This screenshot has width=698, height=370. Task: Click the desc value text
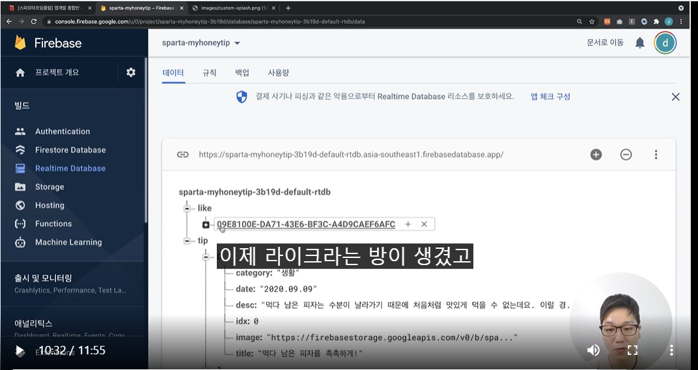click(415, 306)
